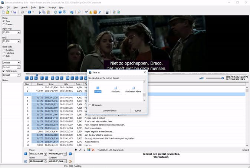Image resolution: width=250 pixels, height=168 pixels.
Task: Expand dropdown arrow next to blue toolbar icon
Action: (33, 12)
